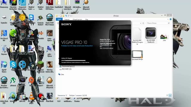
Task: Open the Adobe Flash Fl desktop shortcut
Action: [50, 2]
